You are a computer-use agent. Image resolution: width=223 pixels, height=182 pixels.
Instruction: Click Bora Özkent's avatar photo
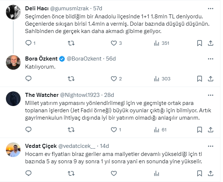[14, 62]
